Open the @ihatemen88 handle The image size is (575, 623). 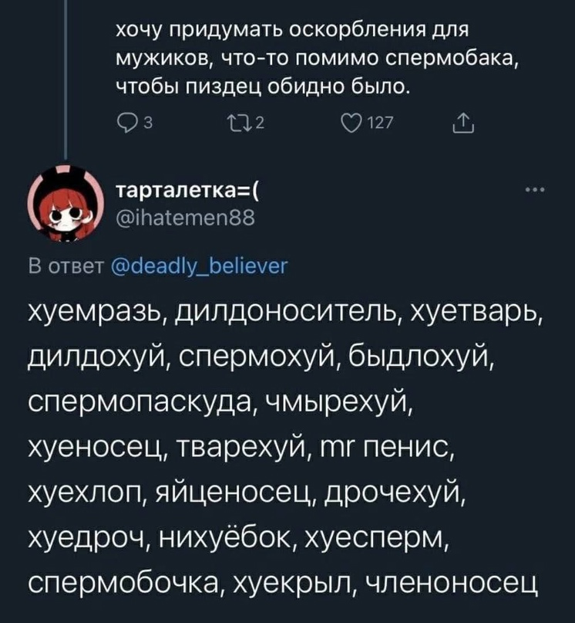[185, 218]
